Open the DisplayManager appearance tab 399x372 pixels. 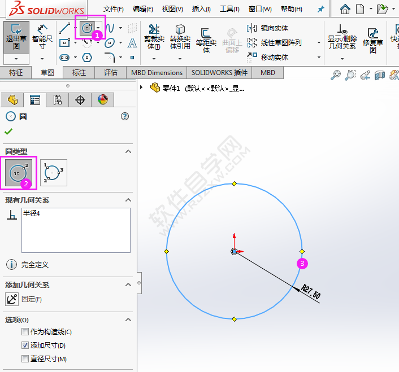pos(102,100)
